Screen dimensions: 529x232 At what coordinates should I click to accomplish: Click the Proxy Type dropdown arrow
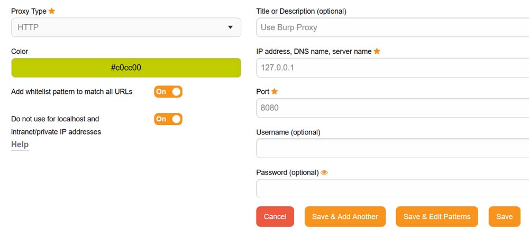(x=230, y=27)
